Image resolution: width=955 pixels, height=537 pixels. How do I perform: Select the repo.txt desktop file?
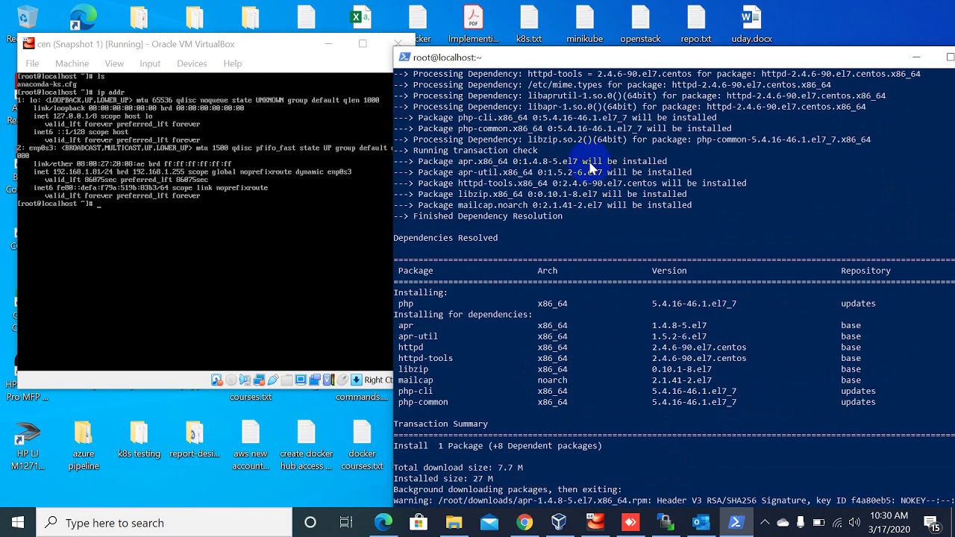coord(696,24)
